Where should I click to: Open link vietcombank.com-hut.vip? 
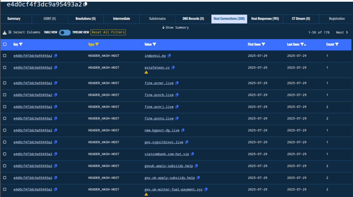[167, 154]
